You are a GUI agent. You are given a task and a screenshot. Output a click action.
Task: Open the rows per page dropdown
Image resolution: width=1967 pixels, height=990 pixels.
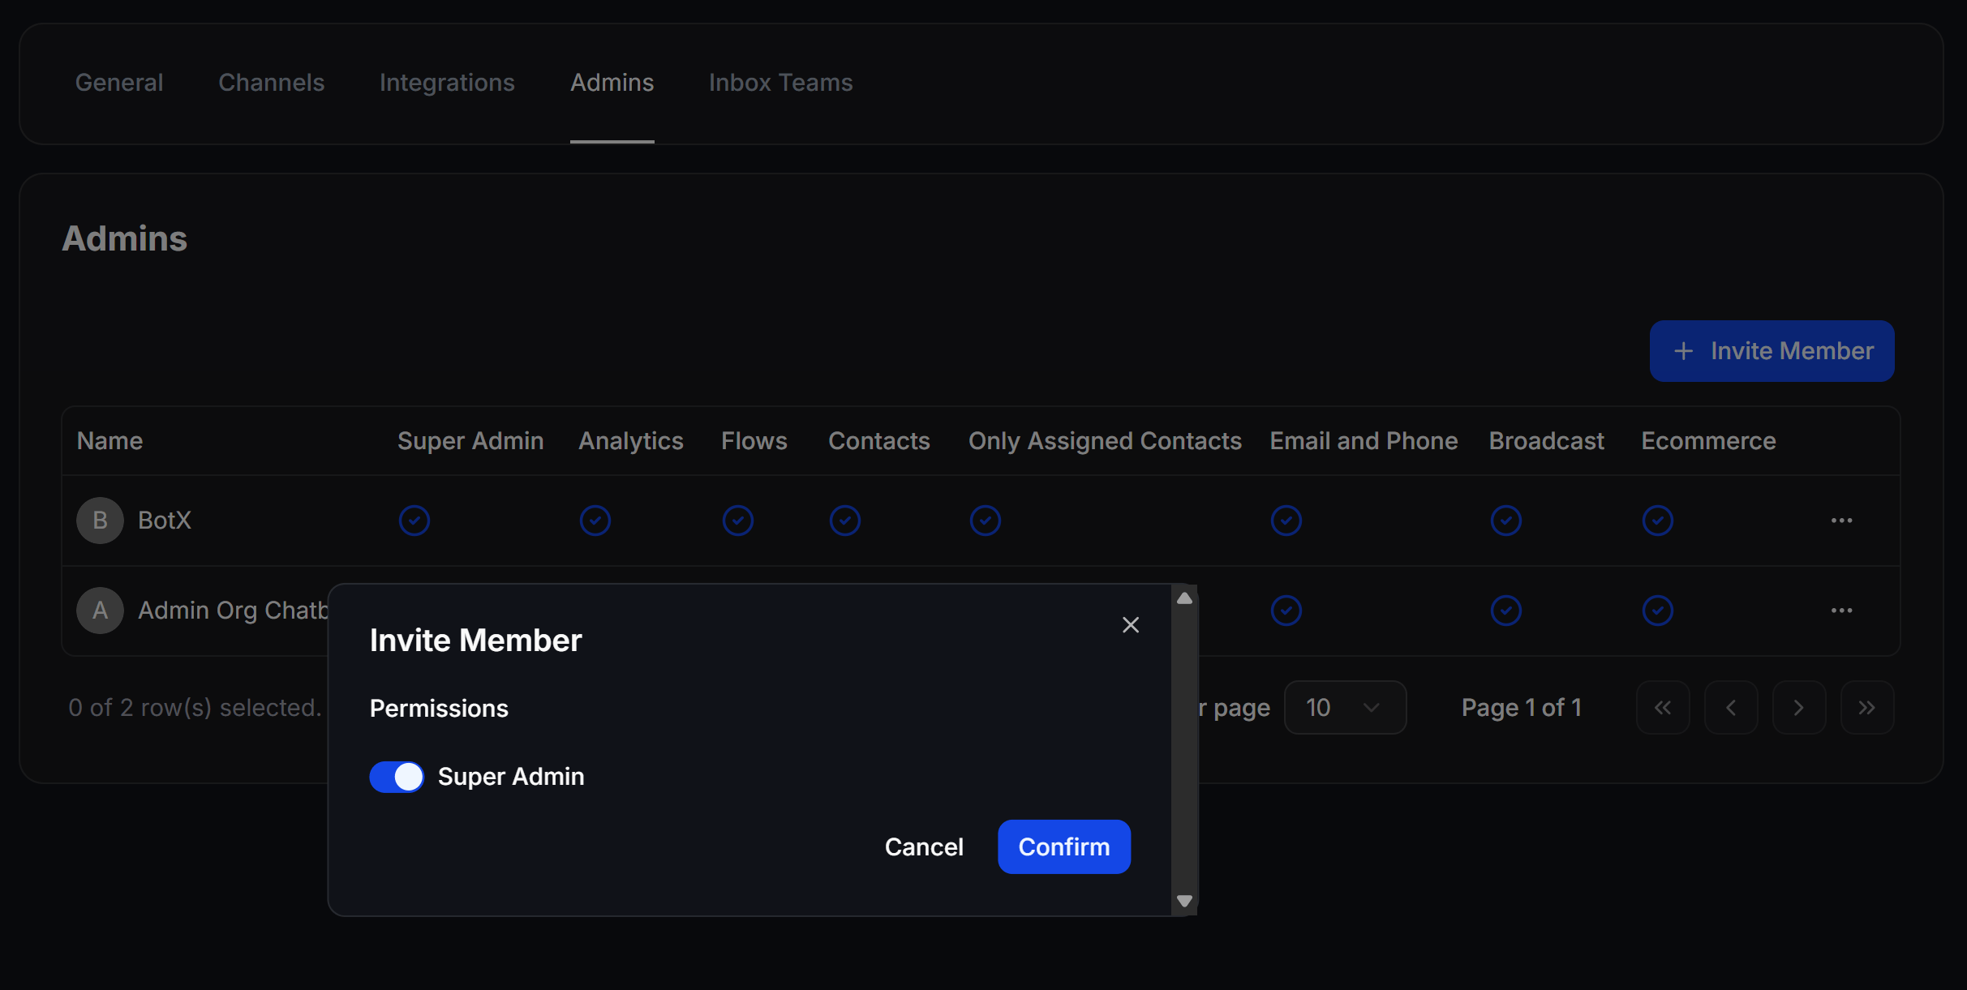click(1344, 708)
